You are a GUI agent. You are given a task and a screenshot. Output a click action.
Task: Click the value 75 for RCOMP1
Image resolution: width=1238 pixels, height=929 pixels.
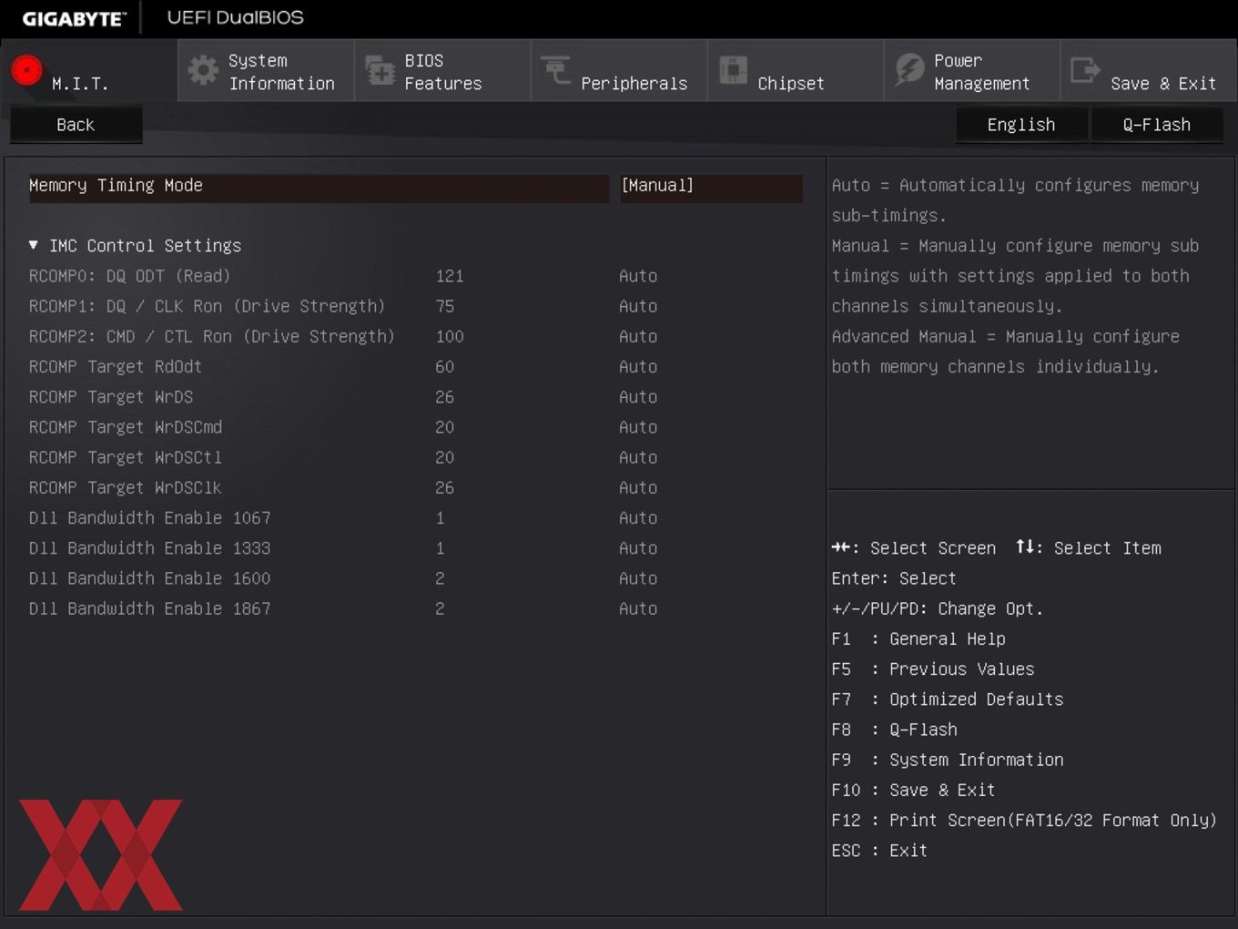point(444,306)
